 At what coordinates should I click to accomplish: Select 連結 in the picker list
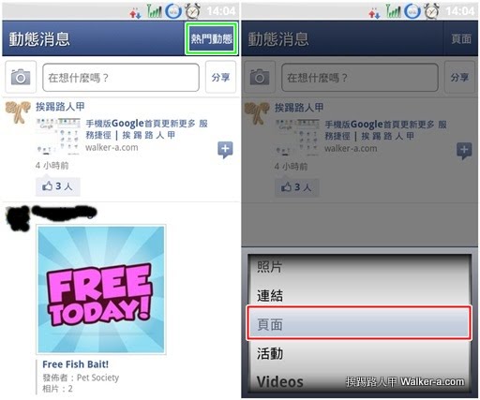pos(358,295)
